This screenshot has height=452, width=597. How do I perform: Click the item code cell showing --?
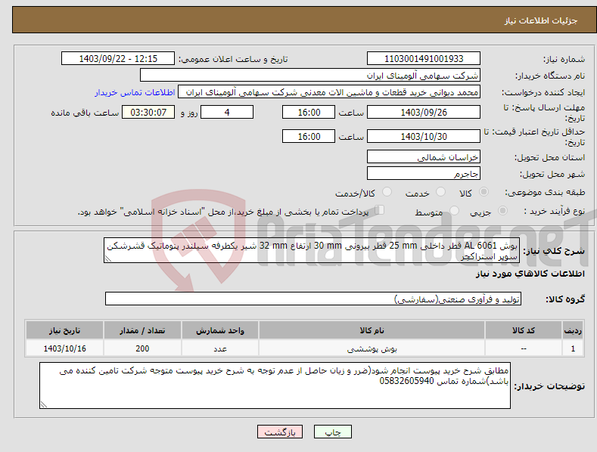[523, 348]
